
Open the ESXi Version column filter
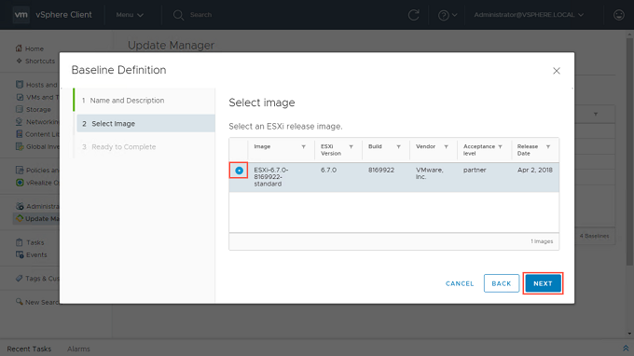(351, 146)
